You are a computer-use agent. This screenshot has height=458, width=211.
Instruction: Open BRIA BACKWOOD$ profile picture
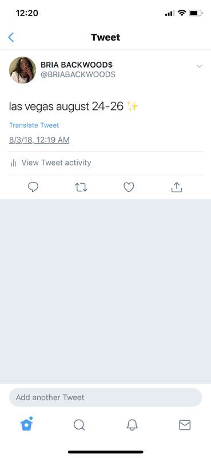point(22,70)
